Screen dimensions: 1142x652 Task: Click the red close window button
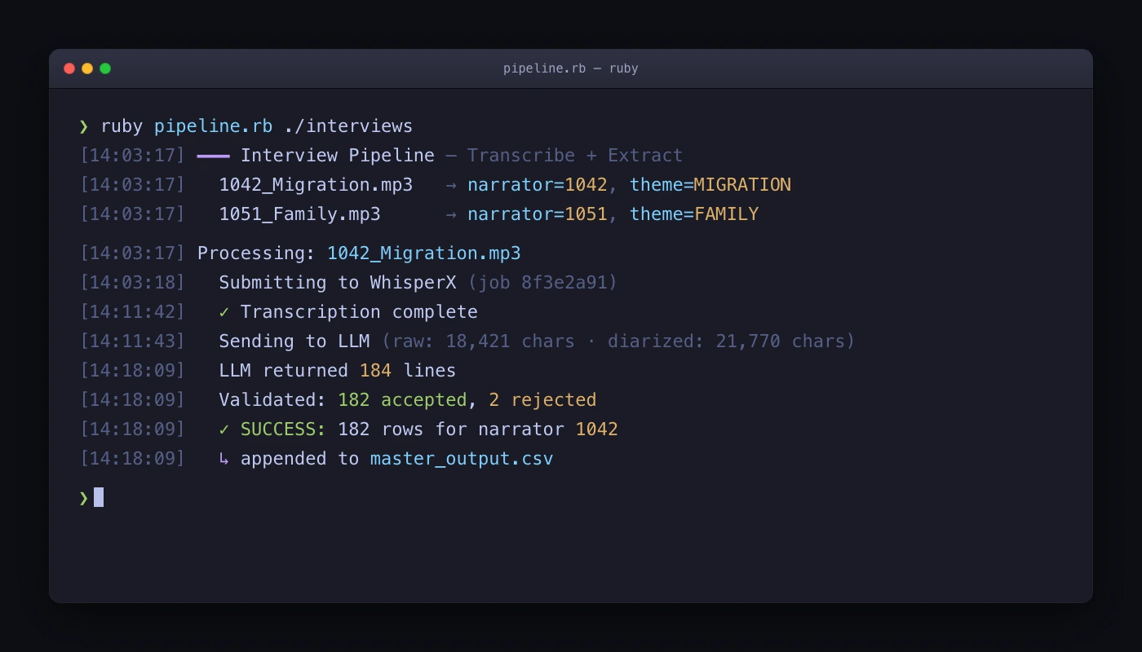69,68
